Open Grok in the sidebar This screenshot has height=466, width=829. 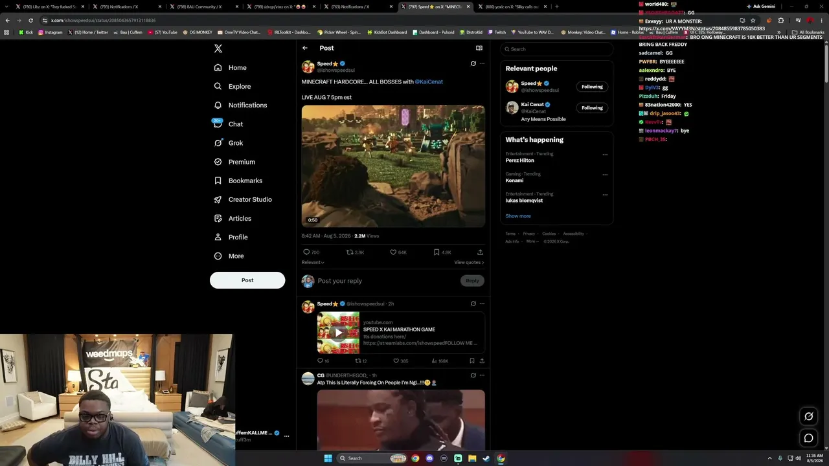pos(229,143)
